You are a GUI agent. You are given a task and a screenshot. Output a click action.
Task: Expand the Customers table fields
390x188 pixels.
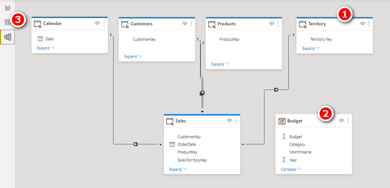click(x=133, y=56)
